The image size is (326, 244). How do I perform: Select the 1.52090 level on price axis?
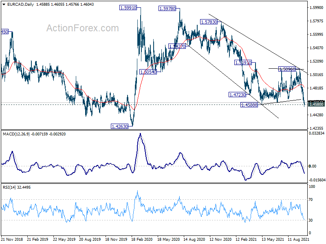click(316, 61)
